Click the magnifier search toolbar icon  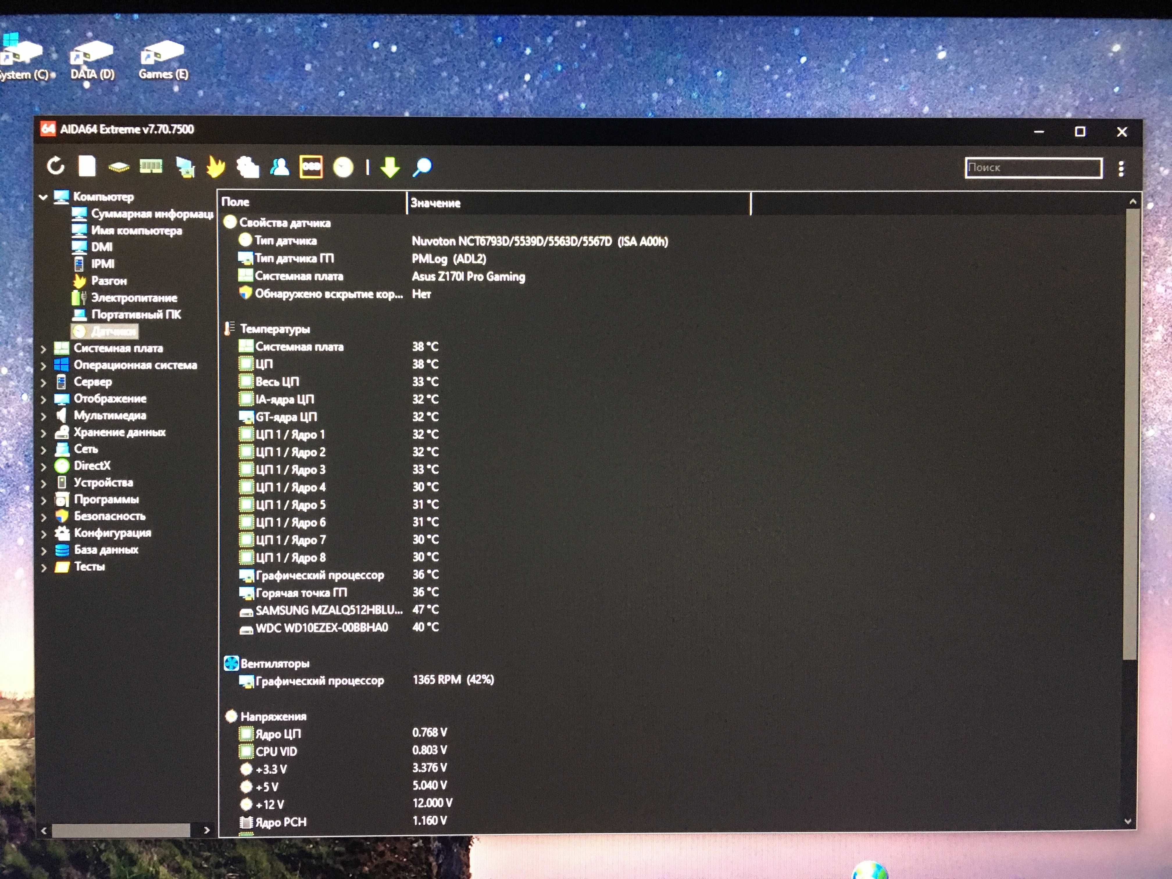(x=422, y=167)
